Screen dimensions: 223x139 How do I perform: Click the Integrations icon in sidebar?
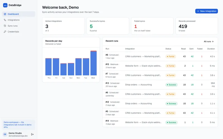pyautogui.click(x=5, y=20)
